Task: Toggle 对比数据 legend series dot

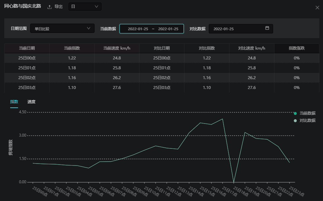Action: pos(295,121)
